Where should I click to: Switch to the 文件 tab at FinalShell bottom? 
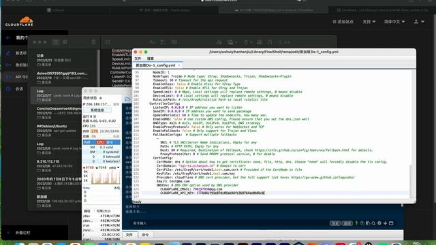129,235
